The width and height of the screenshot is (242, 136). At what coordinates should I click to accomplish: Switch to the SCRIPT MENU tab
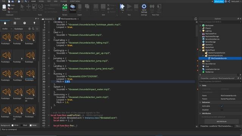(x=75, y=1)
